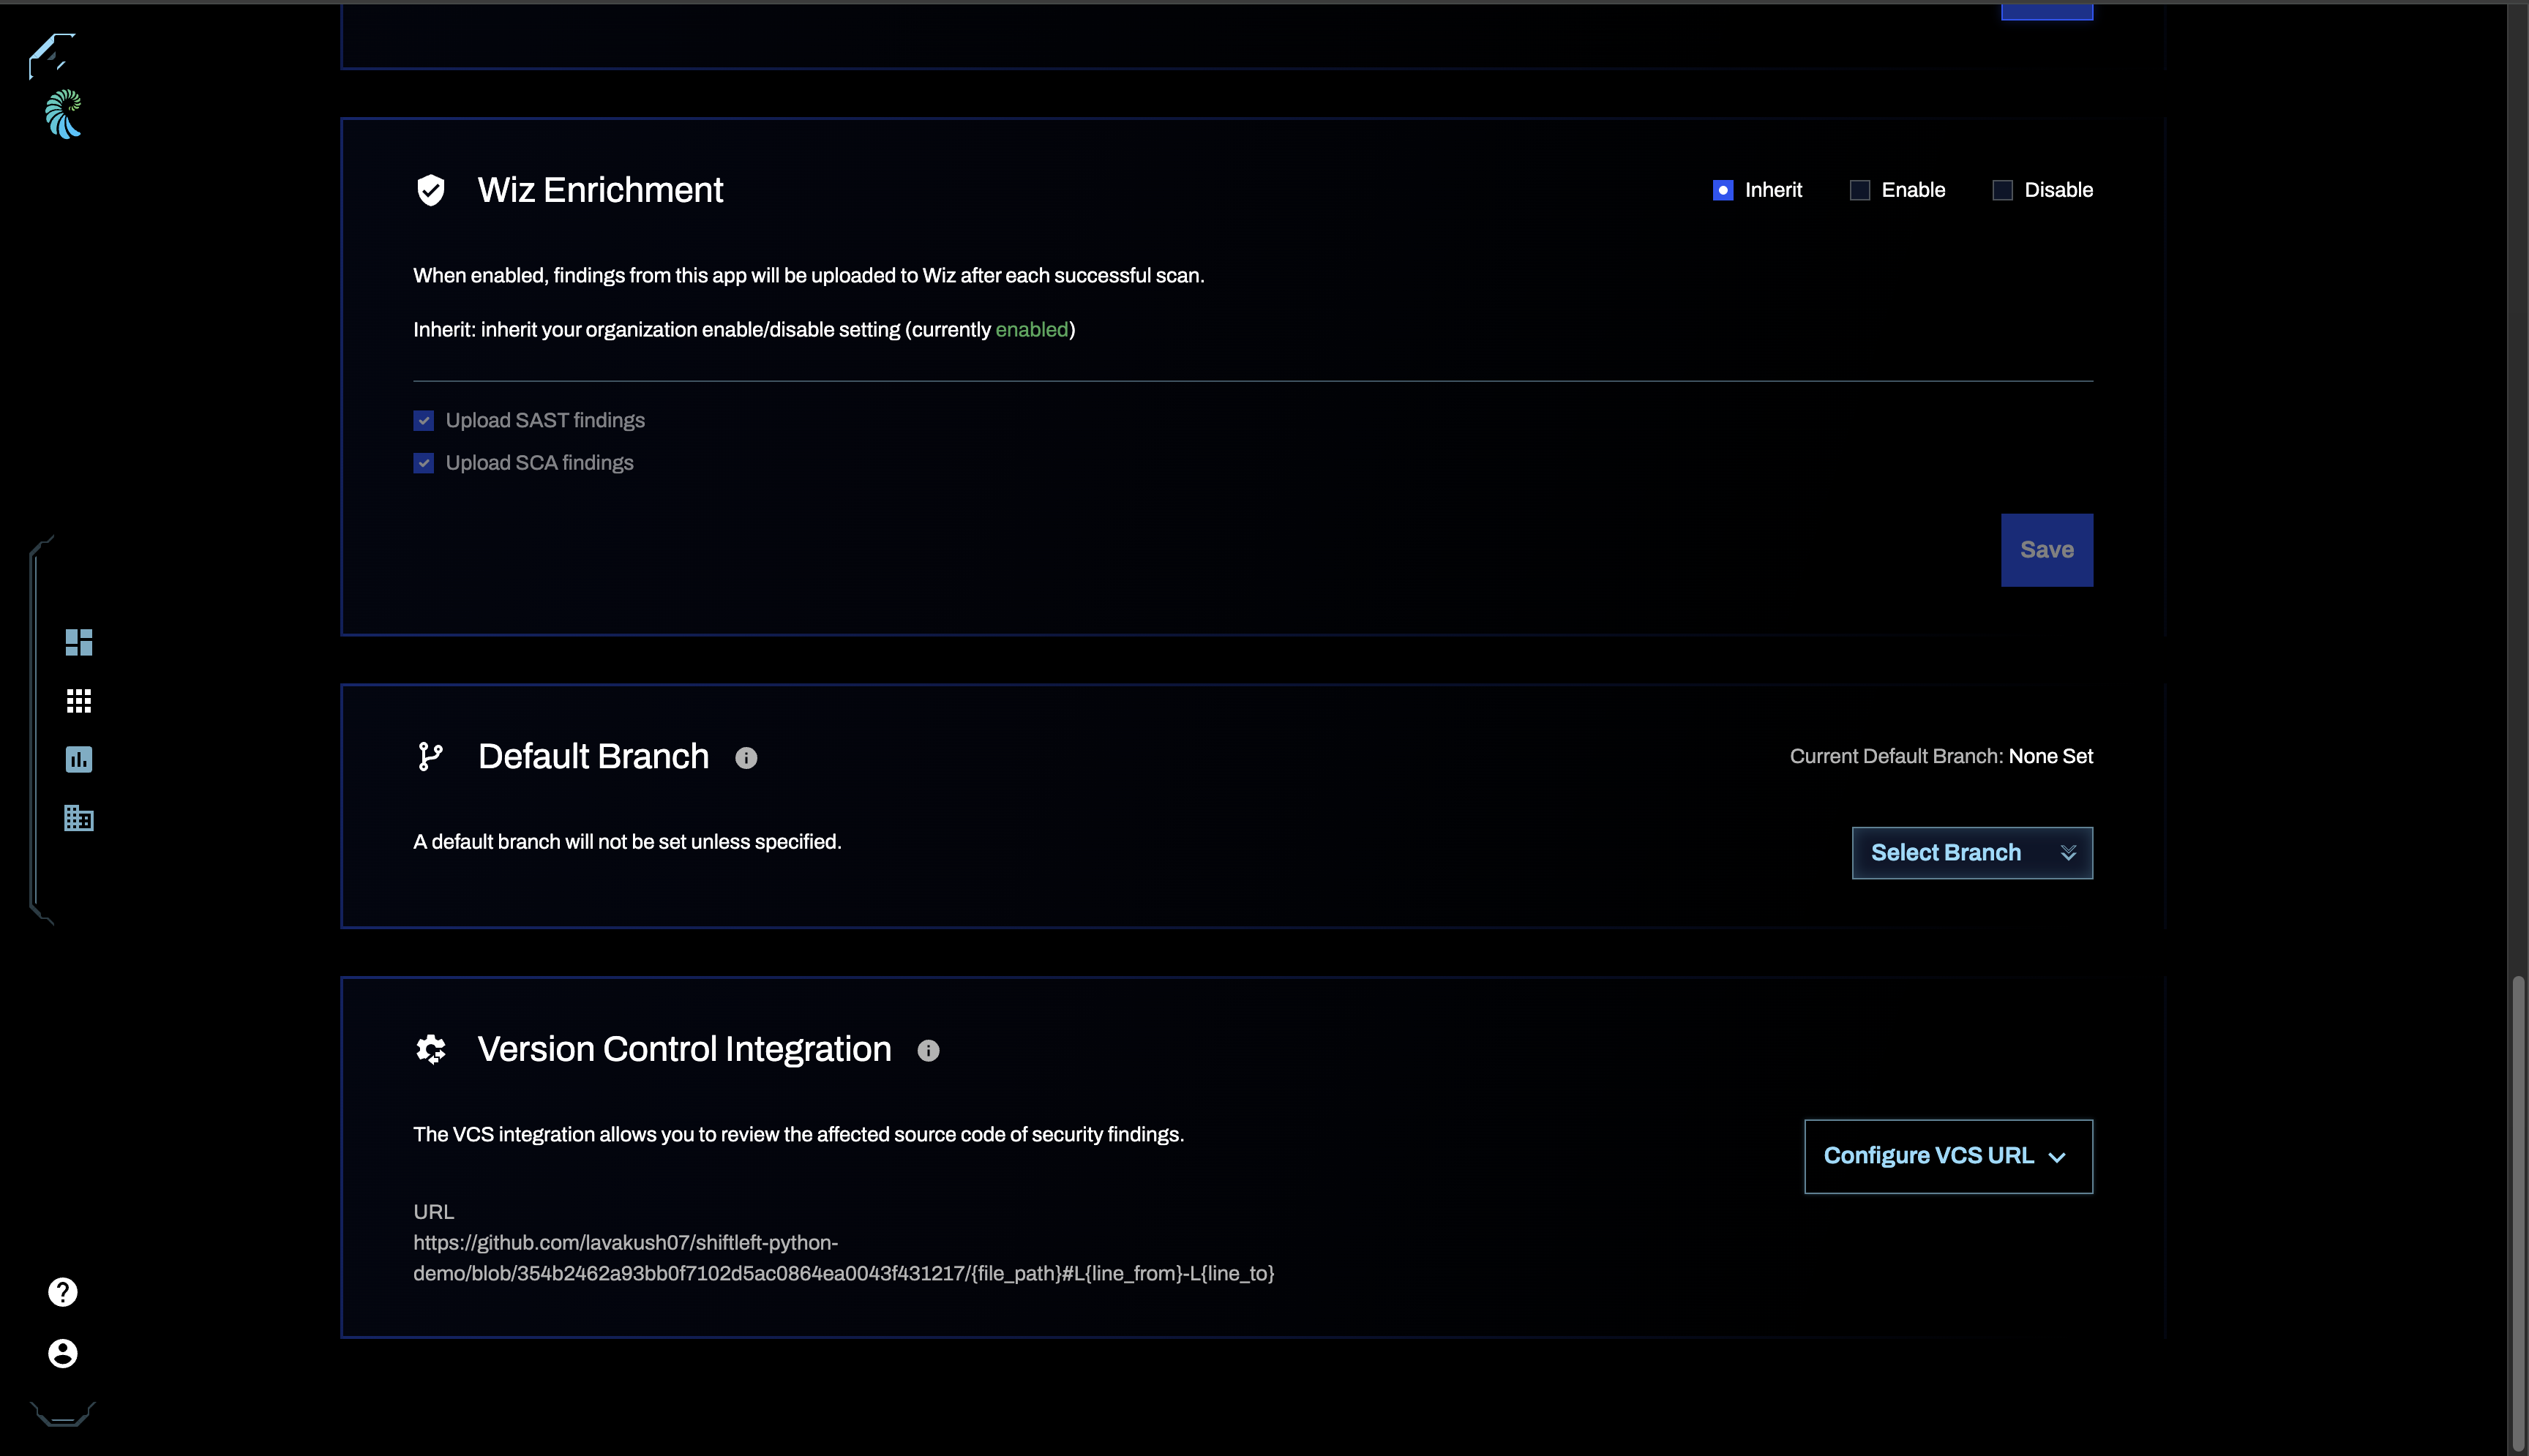Select the Enable option for Wiz

tap(1860, 190)
